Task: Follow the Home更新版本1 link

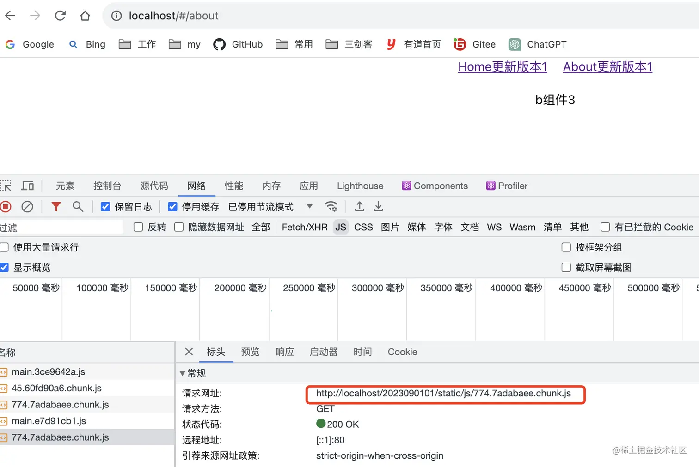Action: 503,67
